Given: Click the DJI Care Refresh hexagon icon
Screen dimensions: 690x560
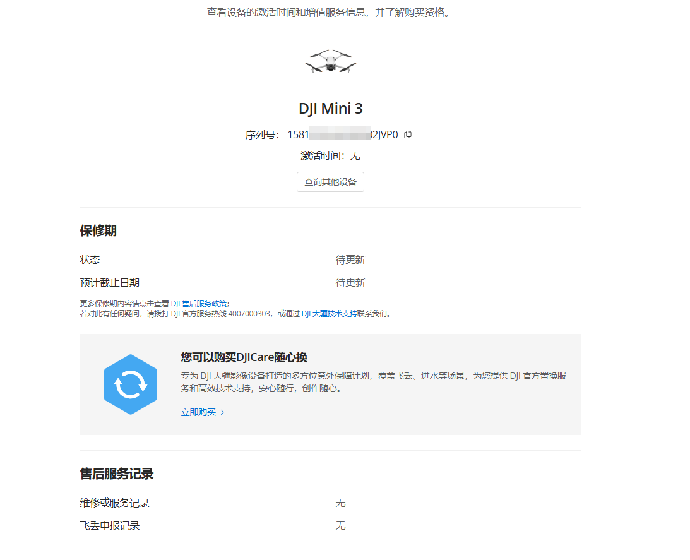Looking at the screenshot, I should coord(131,384).
